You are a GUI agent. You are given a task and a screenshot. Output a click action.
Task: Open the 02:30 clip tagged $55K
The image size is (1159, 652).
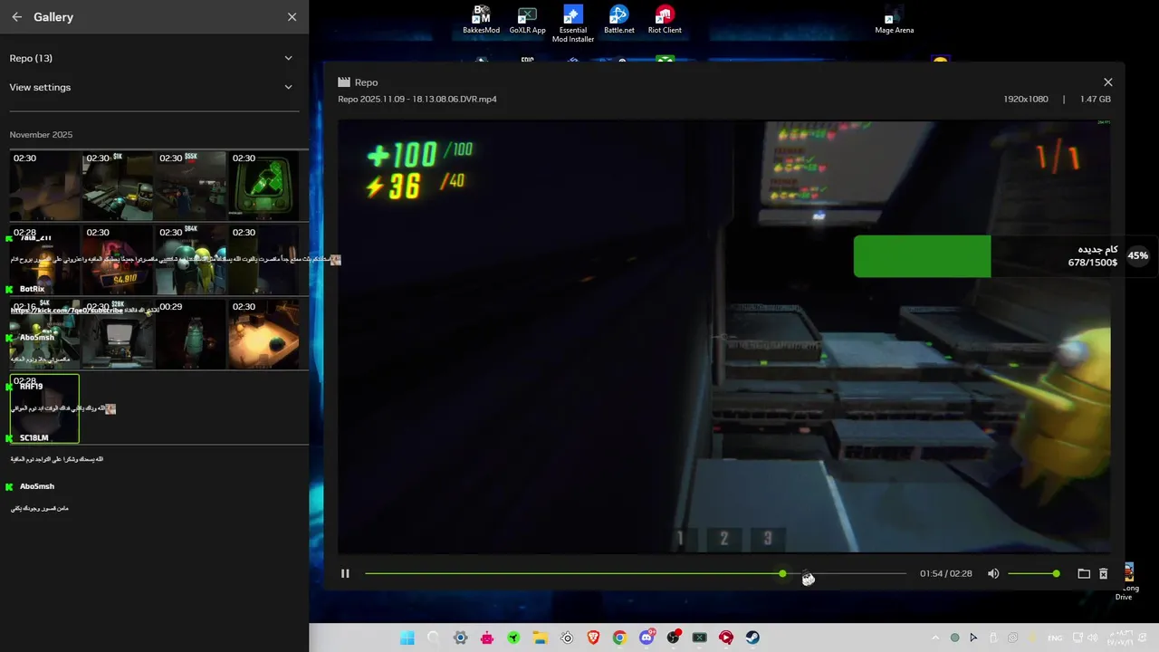click(190, 186)
